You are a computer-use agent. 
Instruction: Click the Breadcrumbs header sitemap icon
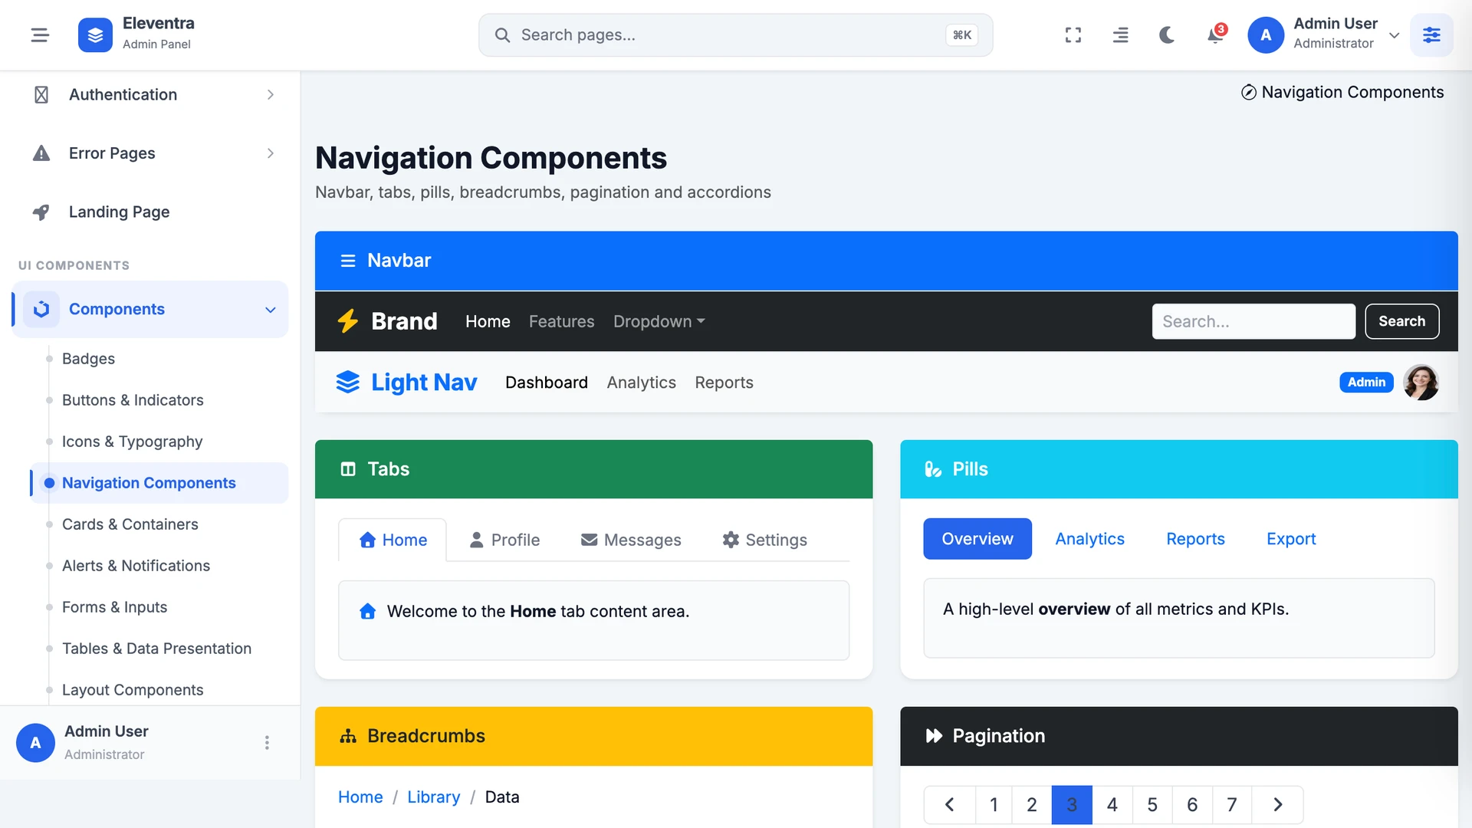[x=348, y=736]
